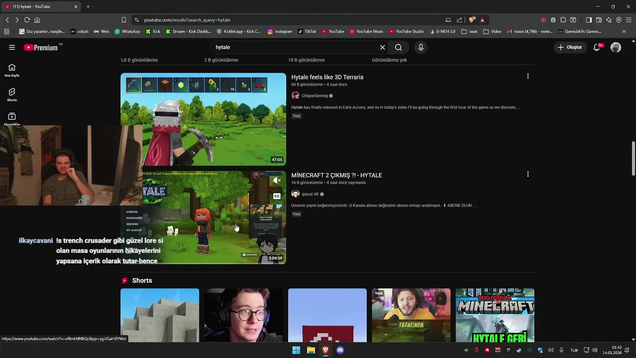Viewport: 636px width, 358px height.
Task: Open the Minecraft HYTALE GERİ short thumbnail
Action: [x=495, y=315]
